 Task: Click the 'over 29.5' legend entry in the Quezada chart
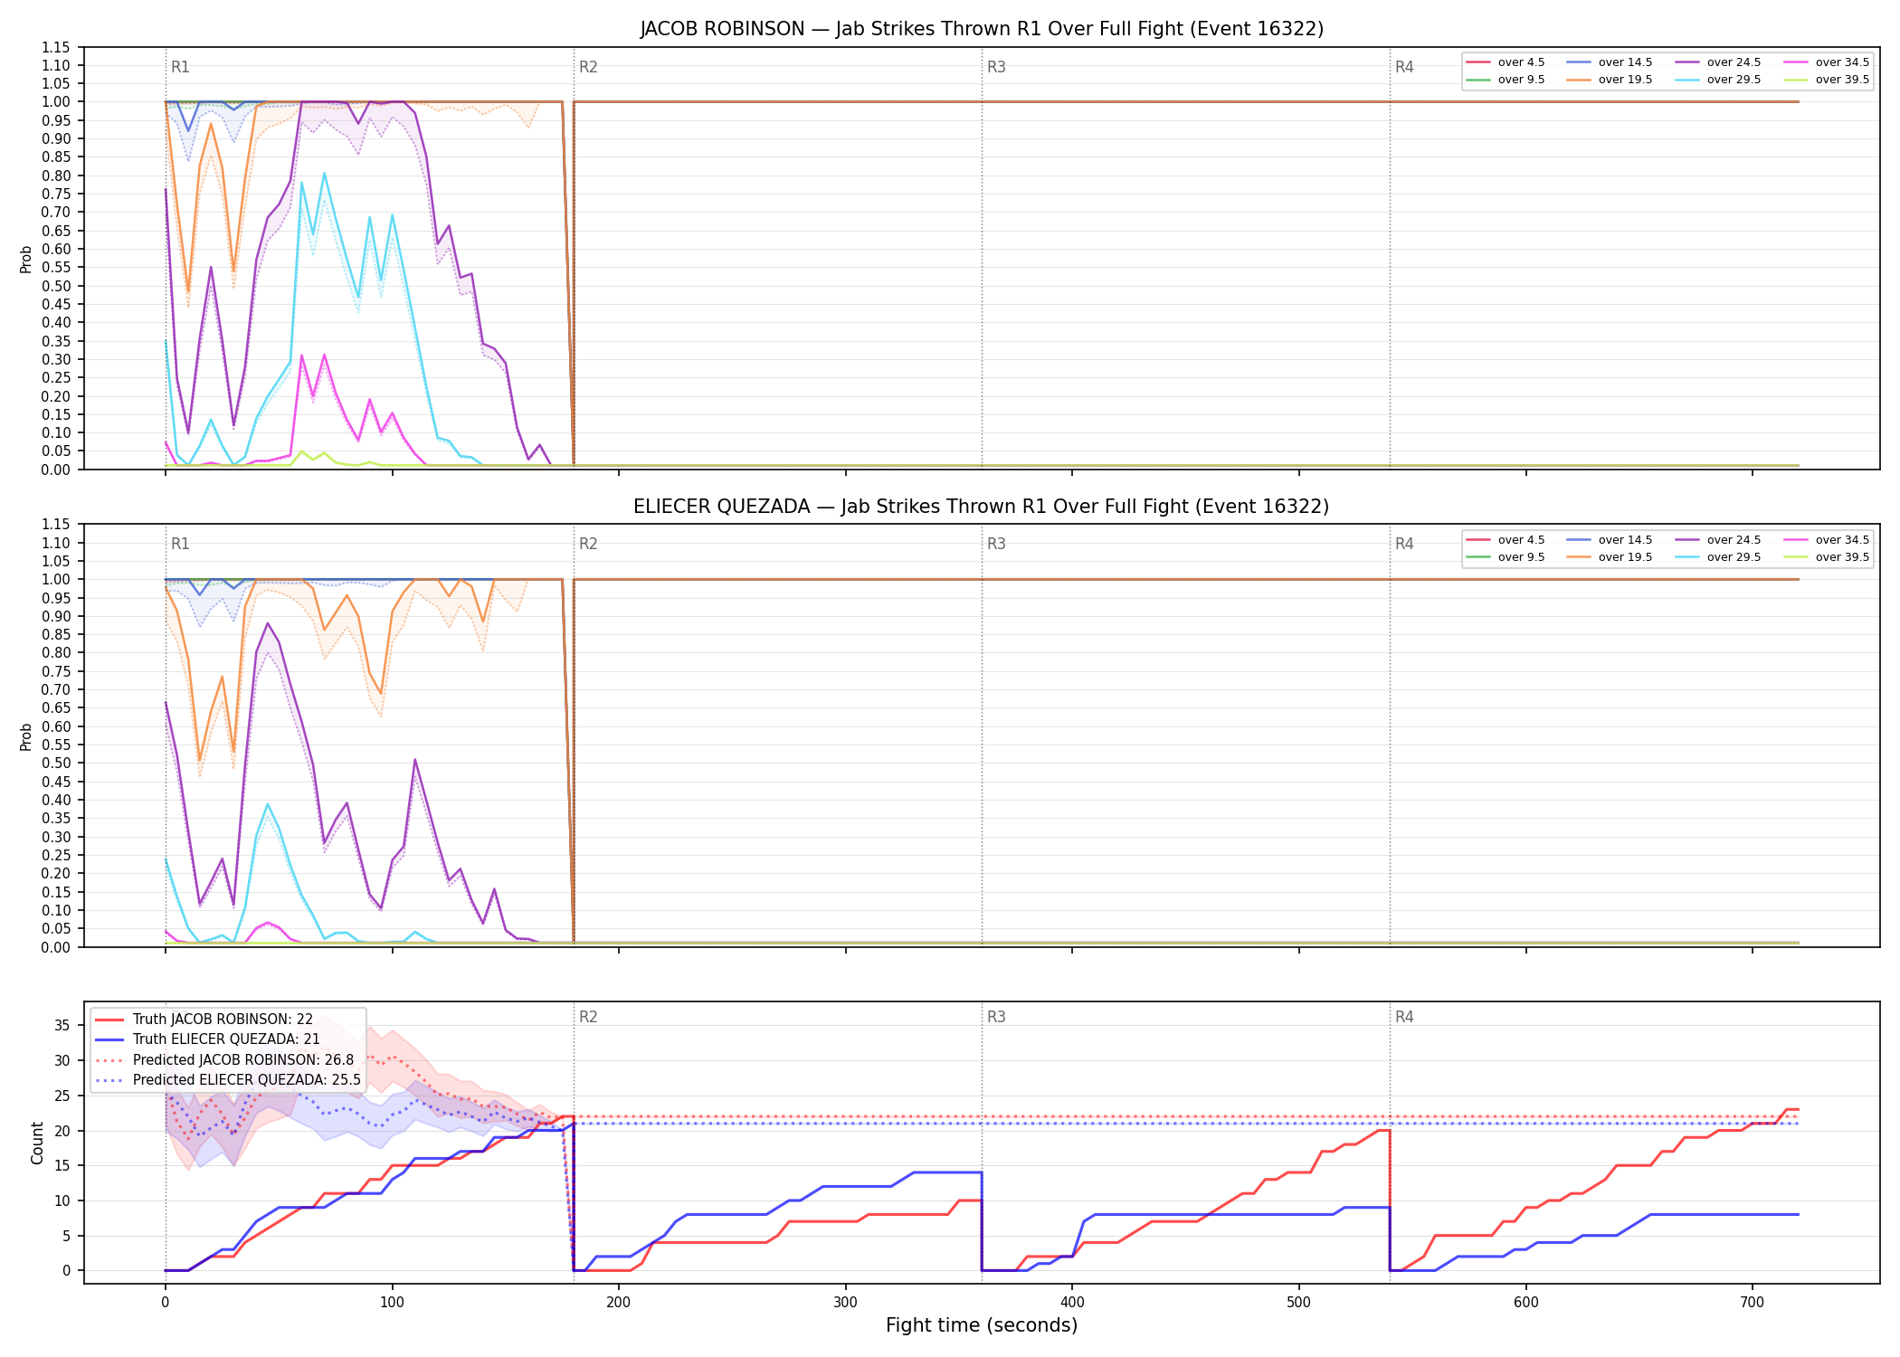coord(1717,557)
